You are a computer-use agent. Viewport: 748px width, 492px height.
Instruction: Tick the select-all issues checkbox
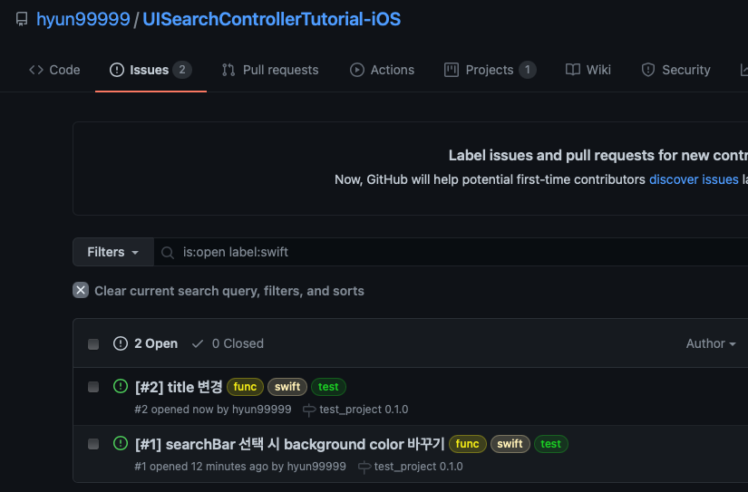coord(93,344)
